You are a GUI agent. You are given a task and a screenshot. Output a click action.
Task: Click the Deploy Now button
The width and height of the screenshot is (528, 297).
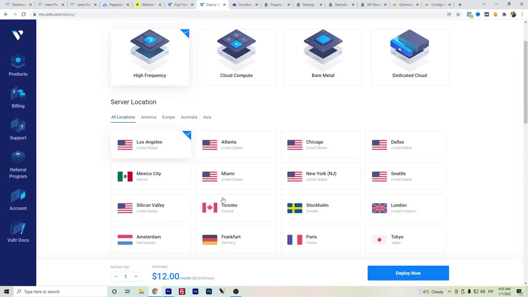[x=408, y=273]
